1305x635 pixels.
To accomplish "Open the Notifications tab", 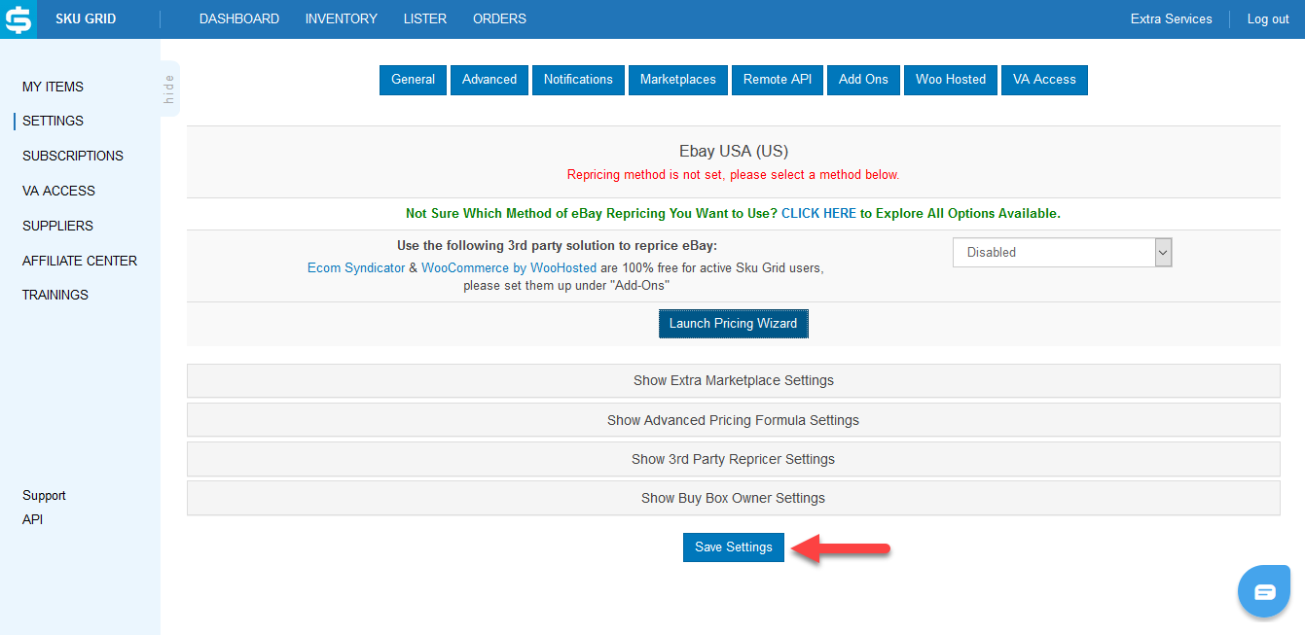I will tap(578, 80).
